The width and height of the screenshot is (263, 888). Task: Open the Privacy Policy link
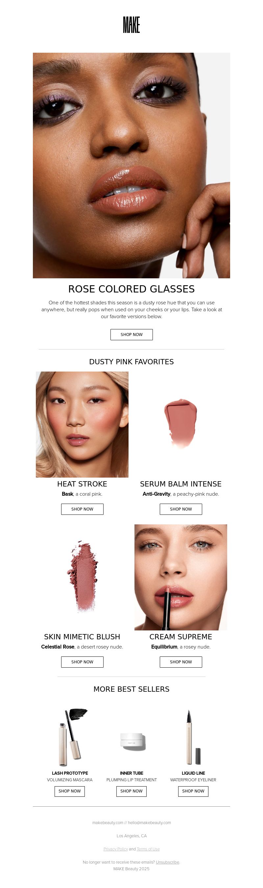[116, 849]
